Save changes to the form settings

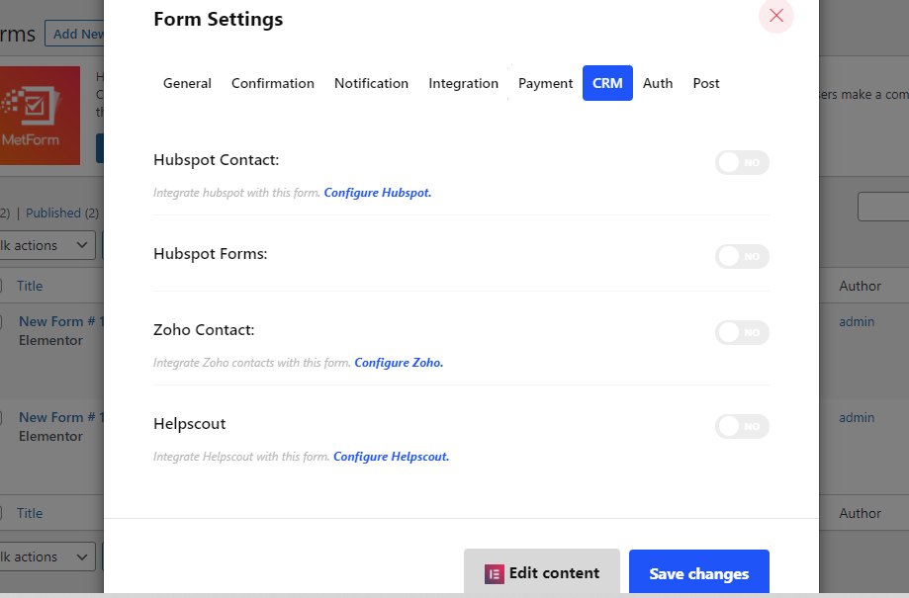pos(699,573)
